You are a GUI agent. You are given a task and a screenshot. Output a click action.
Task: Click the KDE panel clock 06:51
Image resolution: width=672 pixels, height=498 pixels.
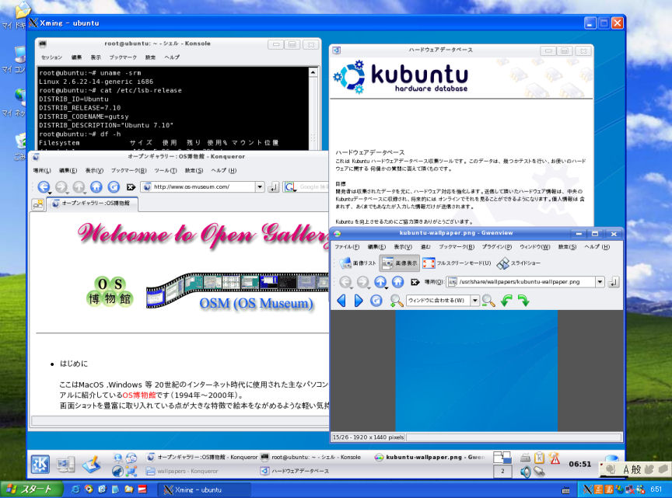click(580, 464)
